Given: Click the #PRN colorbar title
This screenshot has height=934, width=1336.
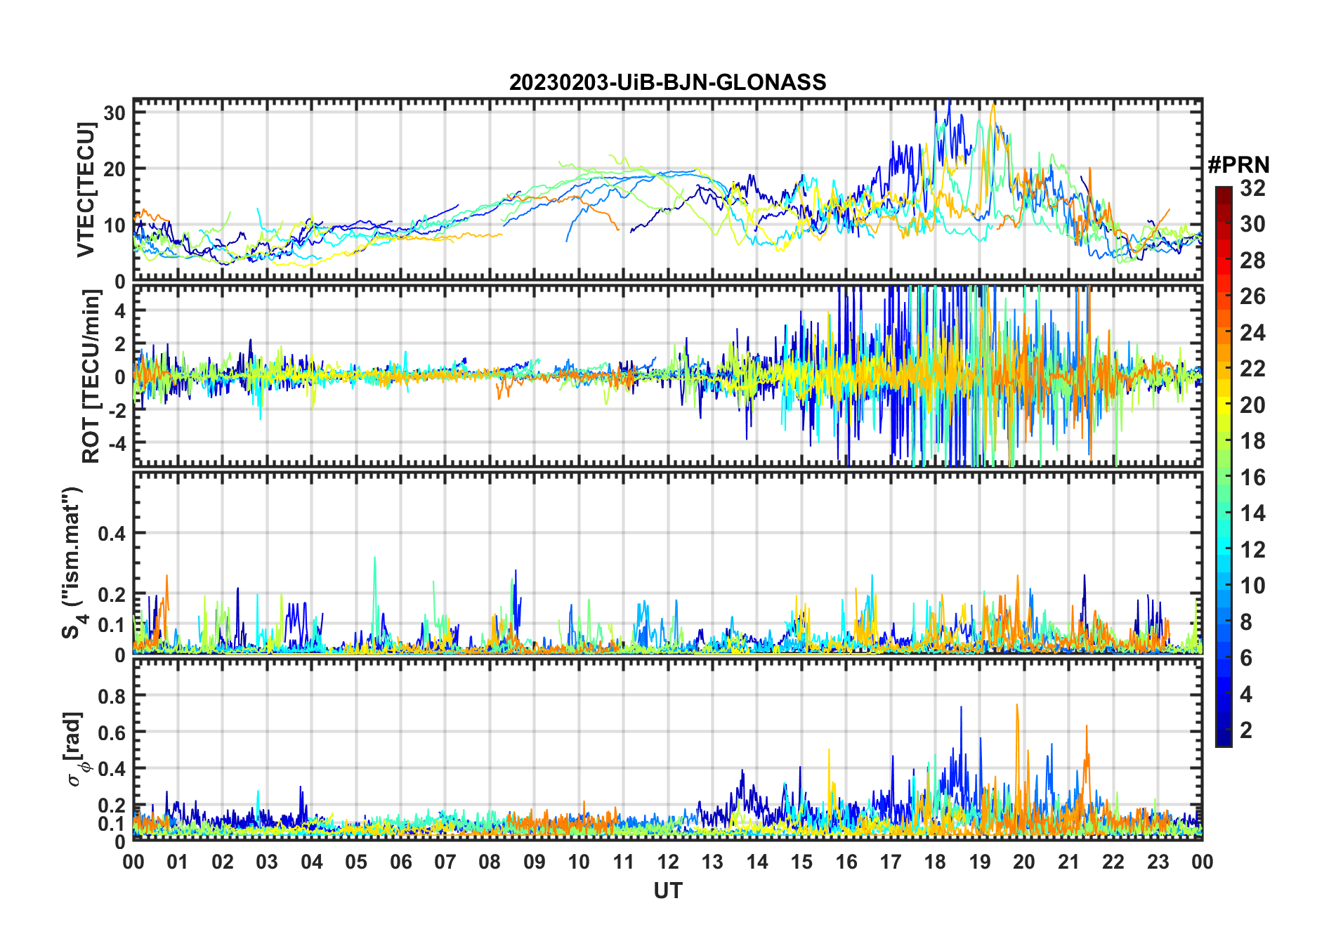Looking at the screenshot, I should (x=1238, y=165).
